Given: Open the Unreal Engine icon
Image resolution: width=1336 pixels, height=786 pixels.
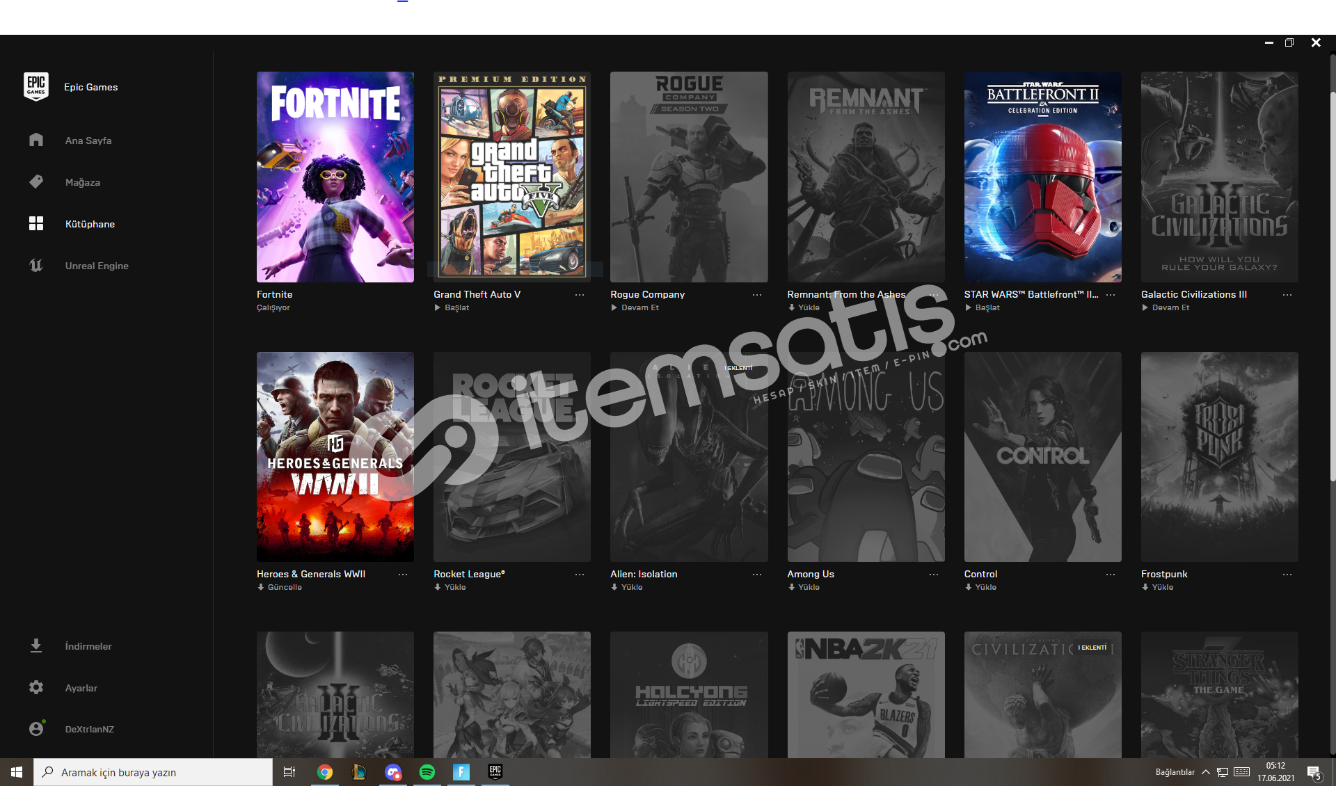Looking at the screenshot, I should tap(36, 265).
